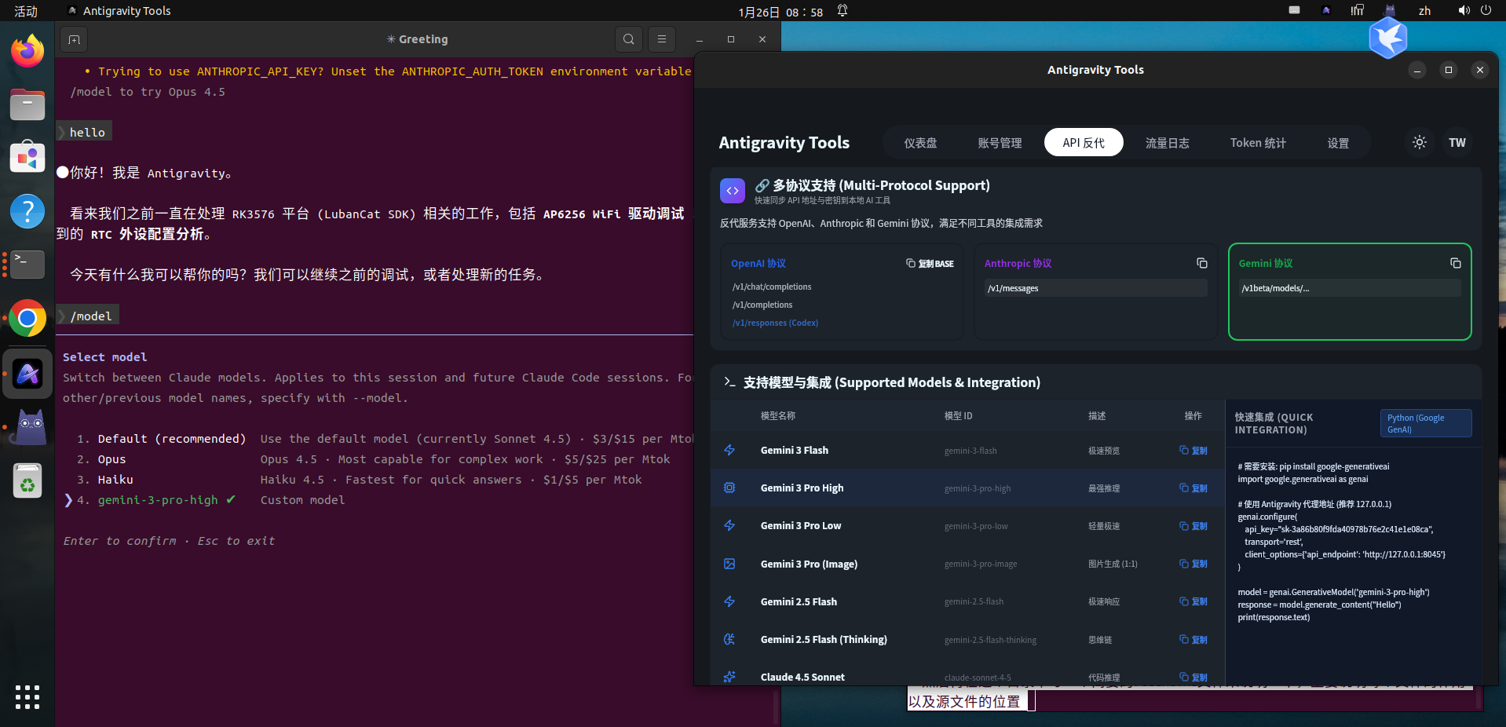Select the Antigravity app icon in dock

(27, 374)
